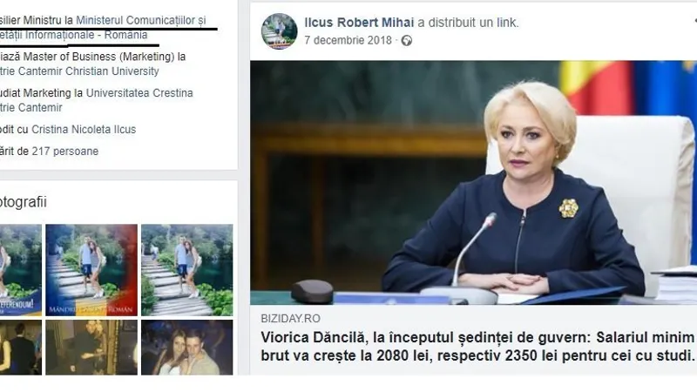Open Ministerul Comunicațiilor și Societății Informaționale link
This screenshot has width=697, height=392.
(x=103, y=28)
